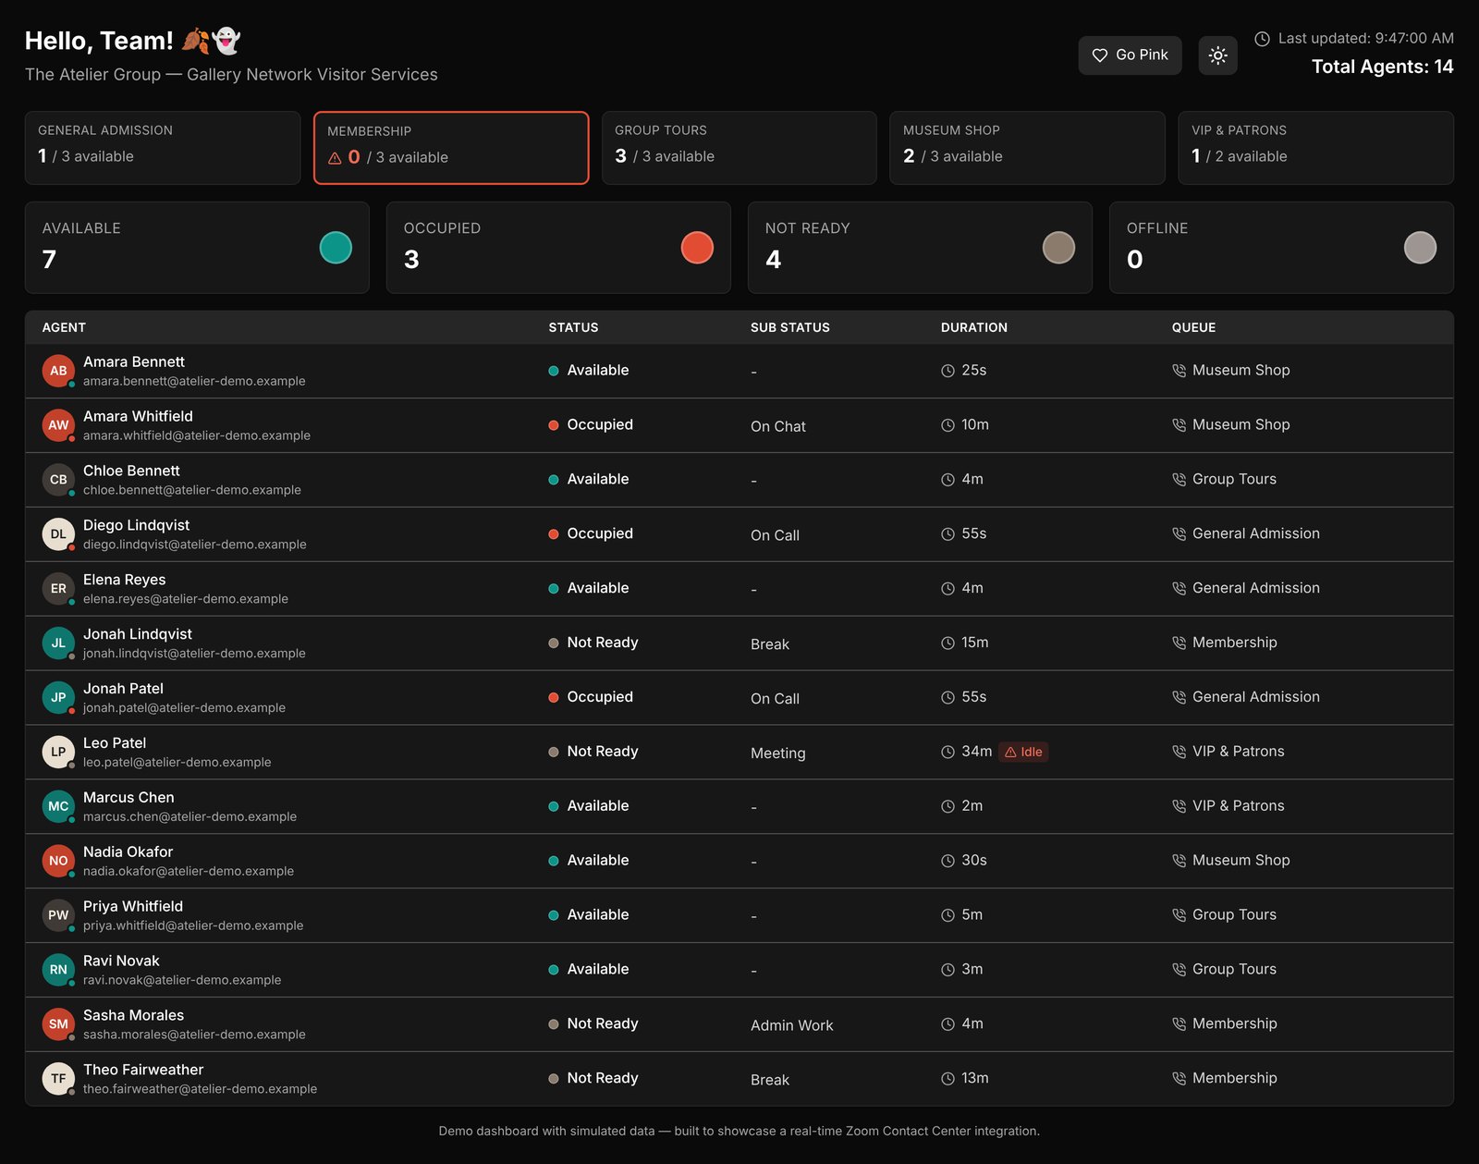Image resolution: width=1479 pixels, height=1164 pixels.
Task: Select the Group Tours queue card
Action: tap(739, 148)
